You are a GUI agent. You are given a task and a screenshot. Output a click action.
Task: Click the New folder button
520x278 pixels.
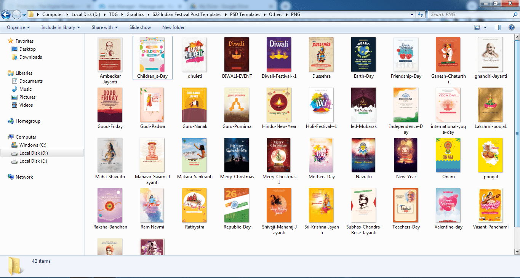tap(173, 27)
